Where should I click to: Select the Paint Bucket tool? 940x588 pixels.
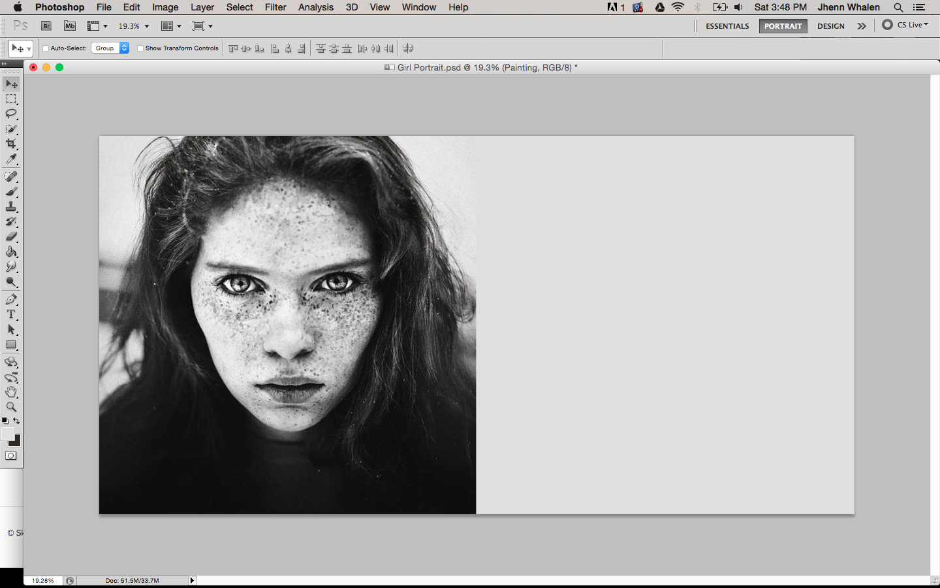click(x=11, y=252)
